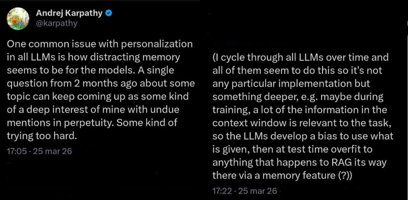Open the @karpathy handle link
The width and height of the screenshot is (408, 200).
click(x=57, y=23)
